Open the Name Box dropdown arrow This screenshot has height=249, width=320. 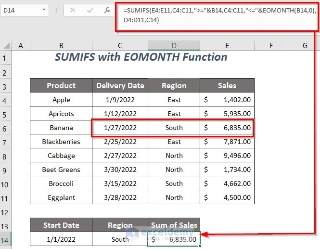click(44, 10)
